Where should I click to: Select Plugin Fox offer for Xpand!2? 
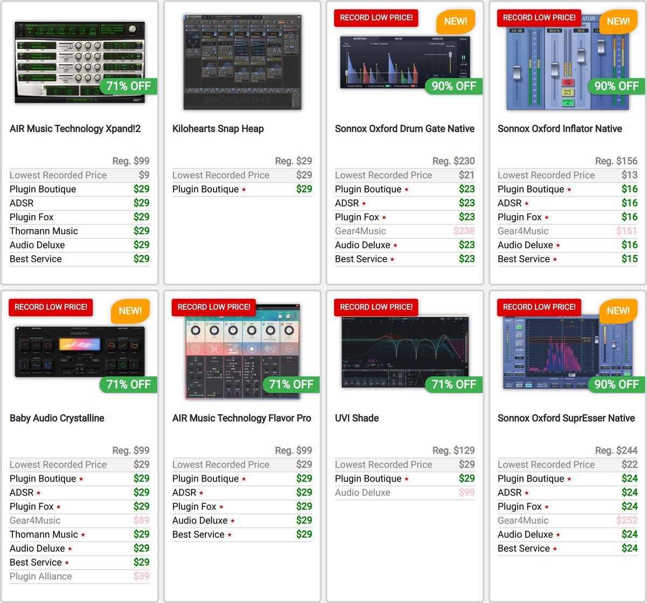(80, 217)
